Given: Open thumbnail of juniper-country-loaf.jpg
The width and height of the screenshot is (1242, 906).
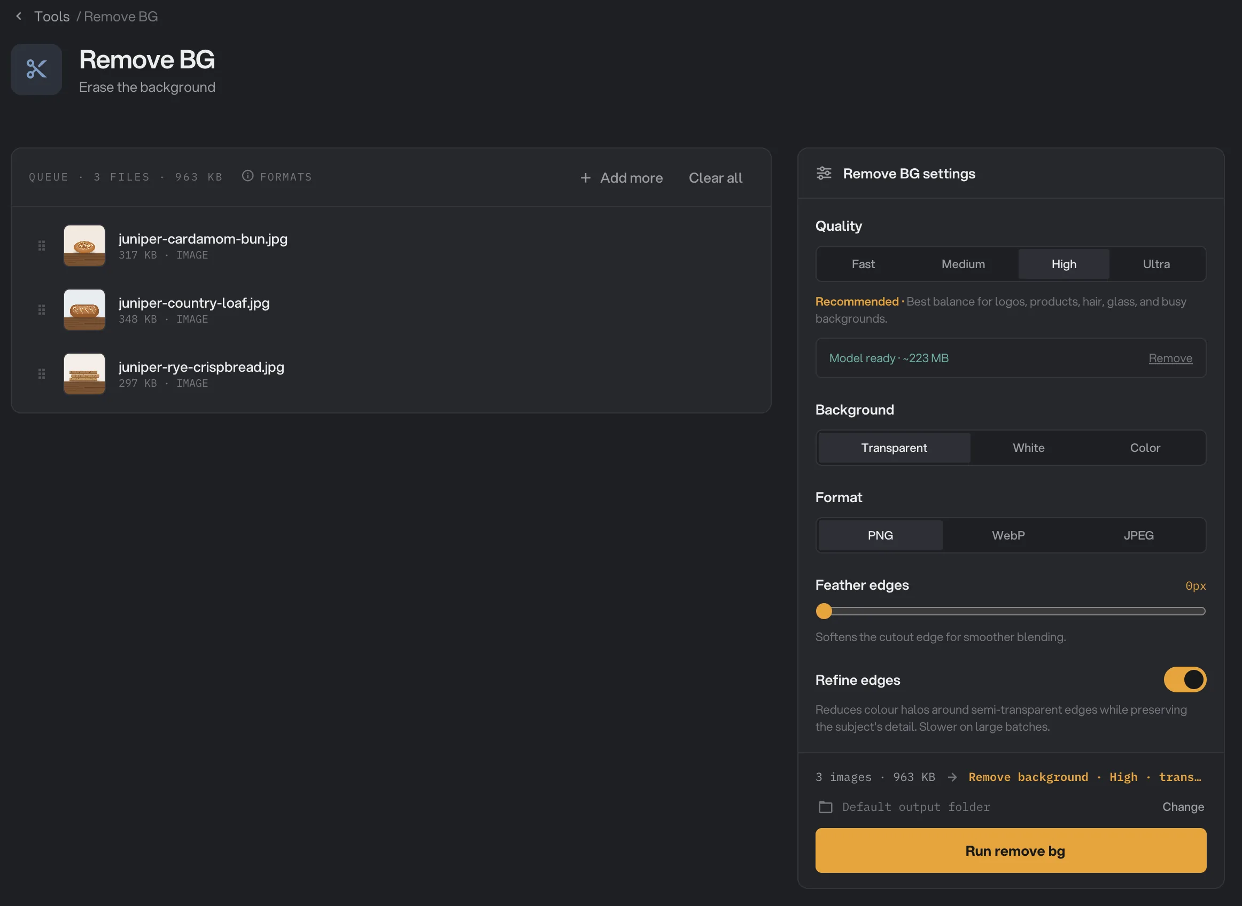Looking at the screenshot, I should click(84, 310).
